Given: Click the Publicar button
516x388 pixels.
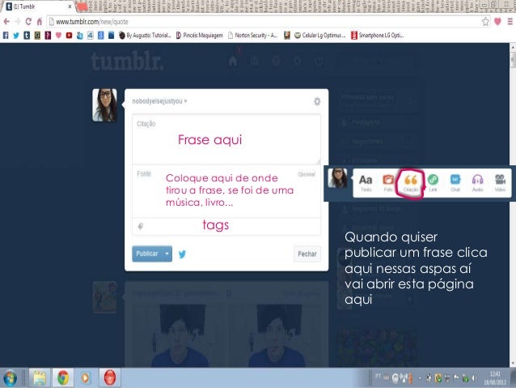Looking at the screenshot, I should point(147,254).
